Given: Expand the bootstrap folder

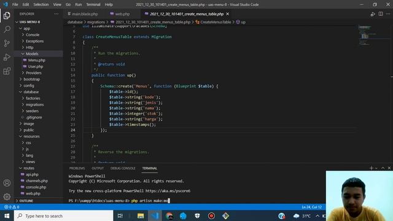Looking at the screenshot, I should (x=31, y=79).
